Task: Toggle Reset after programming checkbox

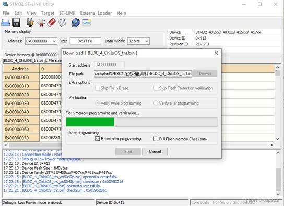Action: point(98,139)
